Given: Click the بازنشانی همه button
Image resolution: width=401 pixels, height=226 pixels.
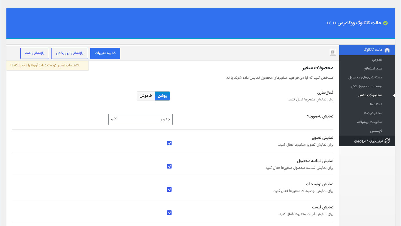Looking at the screenshot, I should pyautogui.click(x=35, y=53).
